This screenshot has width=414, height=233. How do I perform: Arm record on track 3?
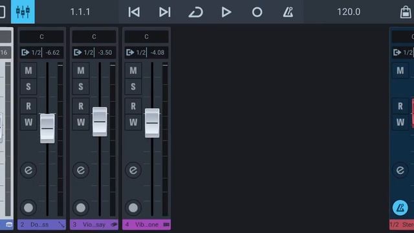click(x=81, y=208)
